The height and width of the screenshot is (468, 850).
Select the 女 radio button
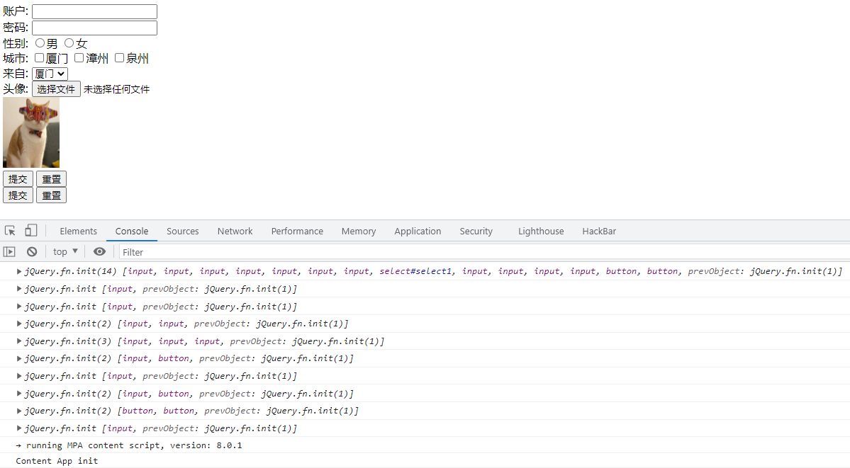[x=69, y=43]
